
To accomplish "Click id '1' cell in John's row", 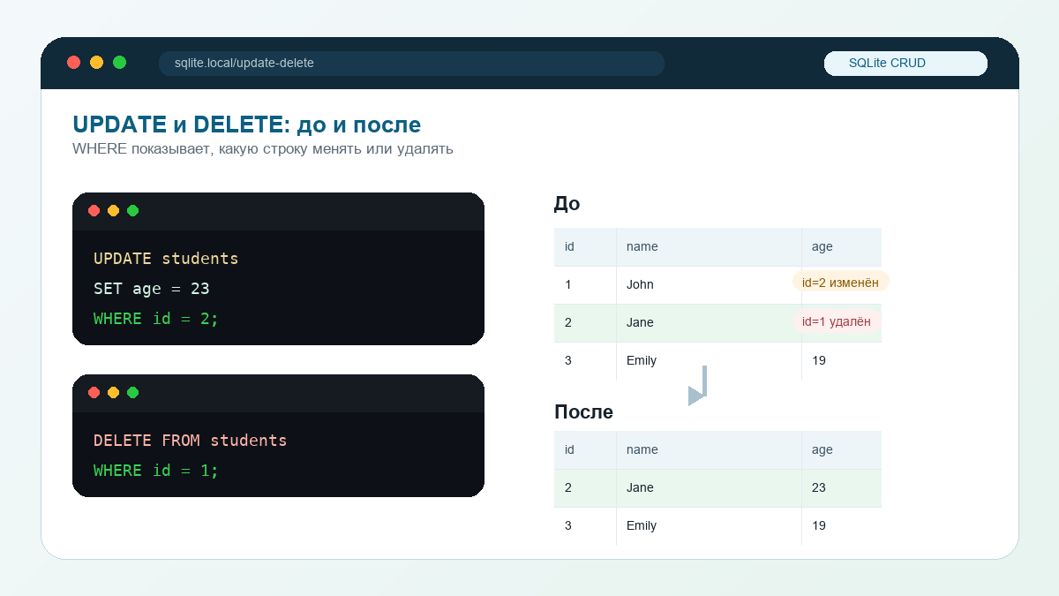I will click(585, 285).
